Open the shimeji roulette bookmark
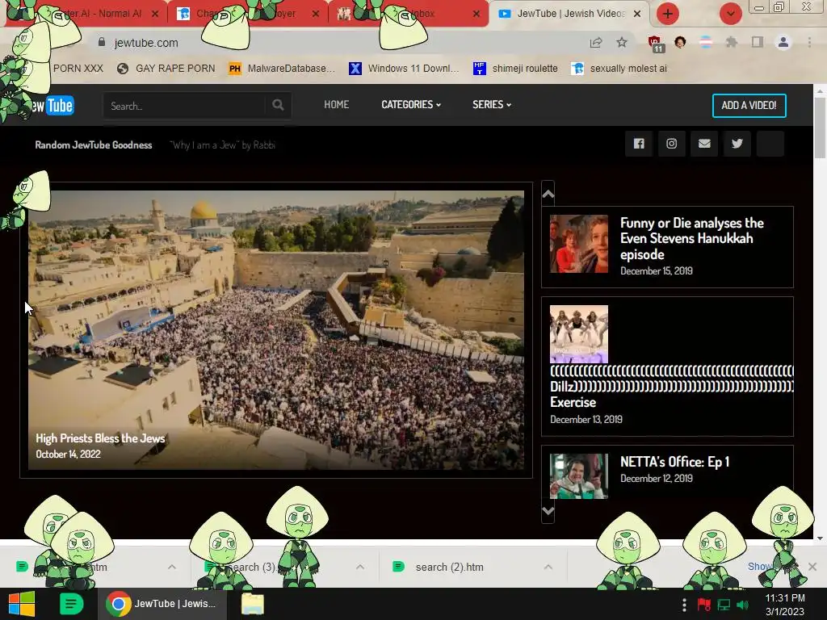The image size is (827, 620). click(515, 69)
